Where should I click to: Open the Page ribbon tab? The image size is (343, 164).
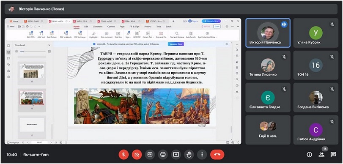point(122,27)
